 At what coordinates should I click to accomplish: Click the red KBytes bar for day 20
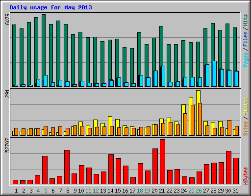tap(155, 167)
